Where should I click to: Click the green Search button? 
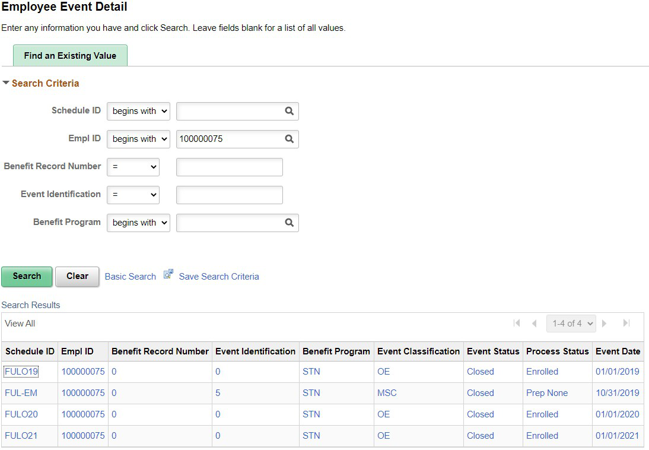pyautogui.click(x=27, y=277)
